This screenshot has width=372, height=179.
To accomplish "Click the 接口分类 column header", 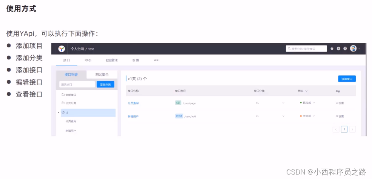I will [x=259, y=91].
